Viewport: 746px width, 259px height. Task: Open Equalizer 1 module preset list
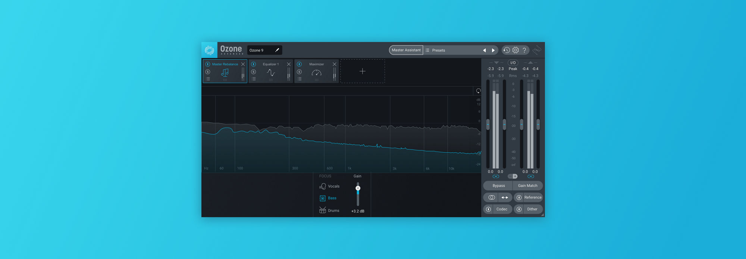click(x=254, y=79)
